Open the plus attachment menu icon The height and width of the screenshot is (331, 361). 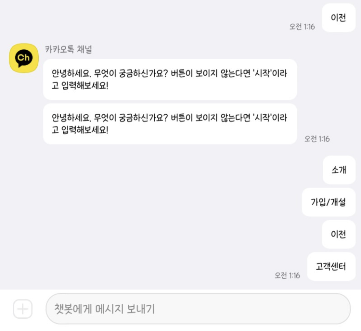23,309
